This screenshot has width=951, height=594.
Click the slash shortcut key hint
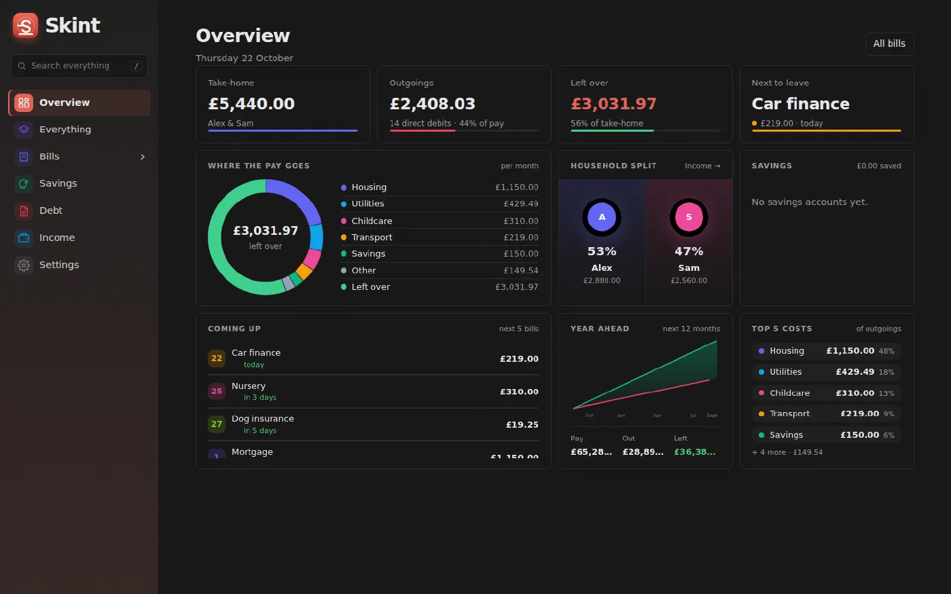137,66
